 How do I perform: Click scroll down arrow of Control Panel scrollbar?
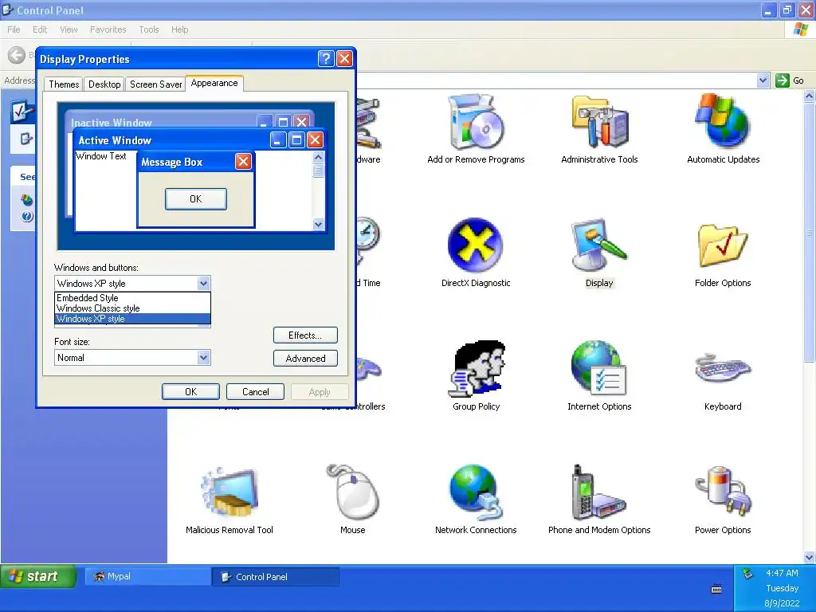point(810,557)
